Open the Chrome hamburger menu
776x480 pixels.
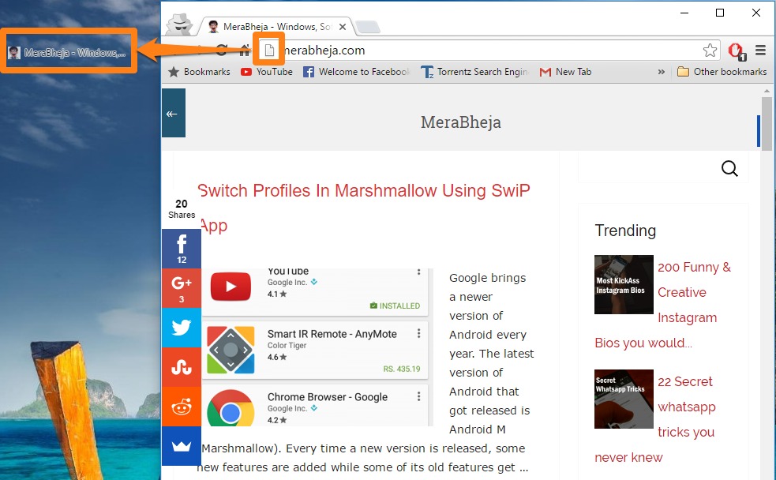[x=761, y=50]
